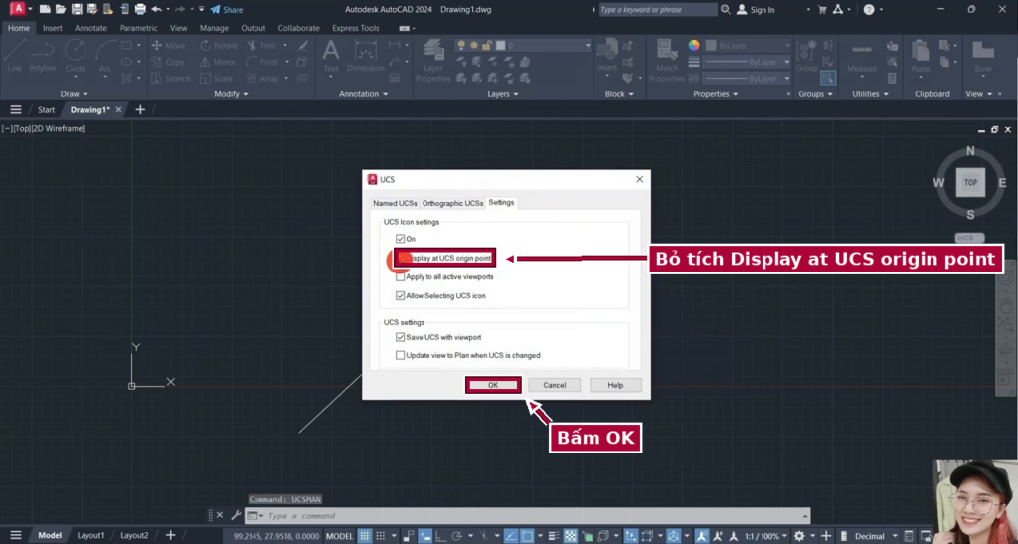
Task: Toggle 'Save UCS with viewport' checkbox
Action: (400, 337)
